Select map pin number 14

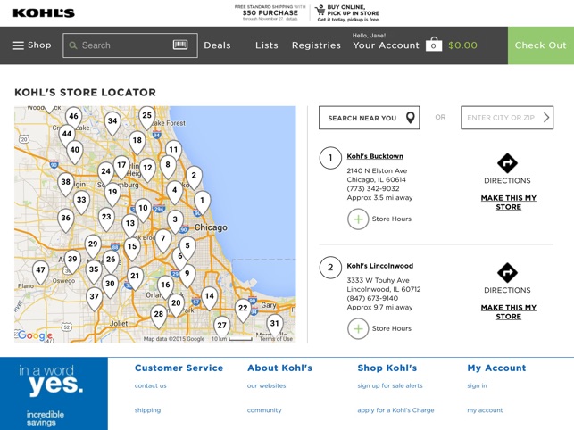[210, 298]
